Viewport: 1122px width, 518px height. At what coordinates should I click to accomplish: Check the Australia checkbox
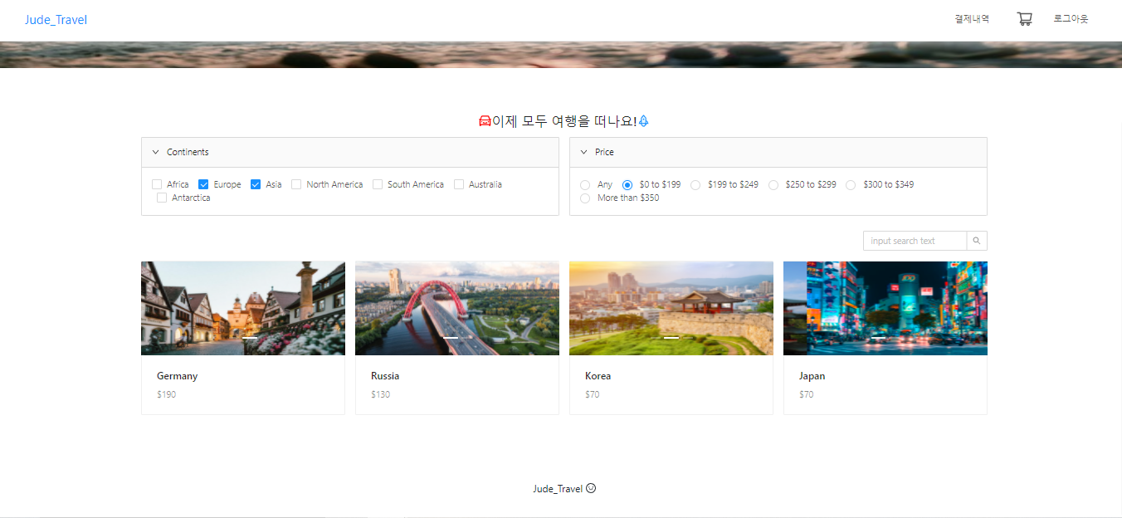click(x=459, y=184)
